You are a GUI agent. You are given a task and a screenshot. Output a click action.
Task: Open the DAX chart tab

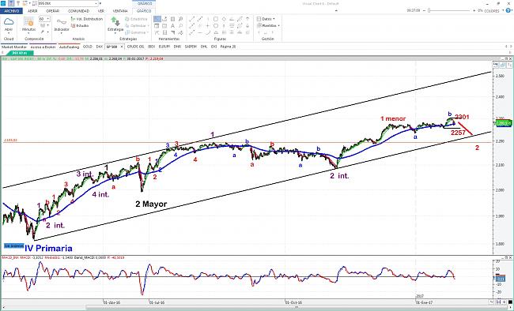pyautogui.click(x=100, y=47)
